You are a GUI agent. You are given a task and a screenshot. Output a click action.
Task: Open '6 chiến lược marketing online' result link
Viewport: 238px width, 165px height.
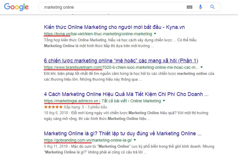coord(121,61)
